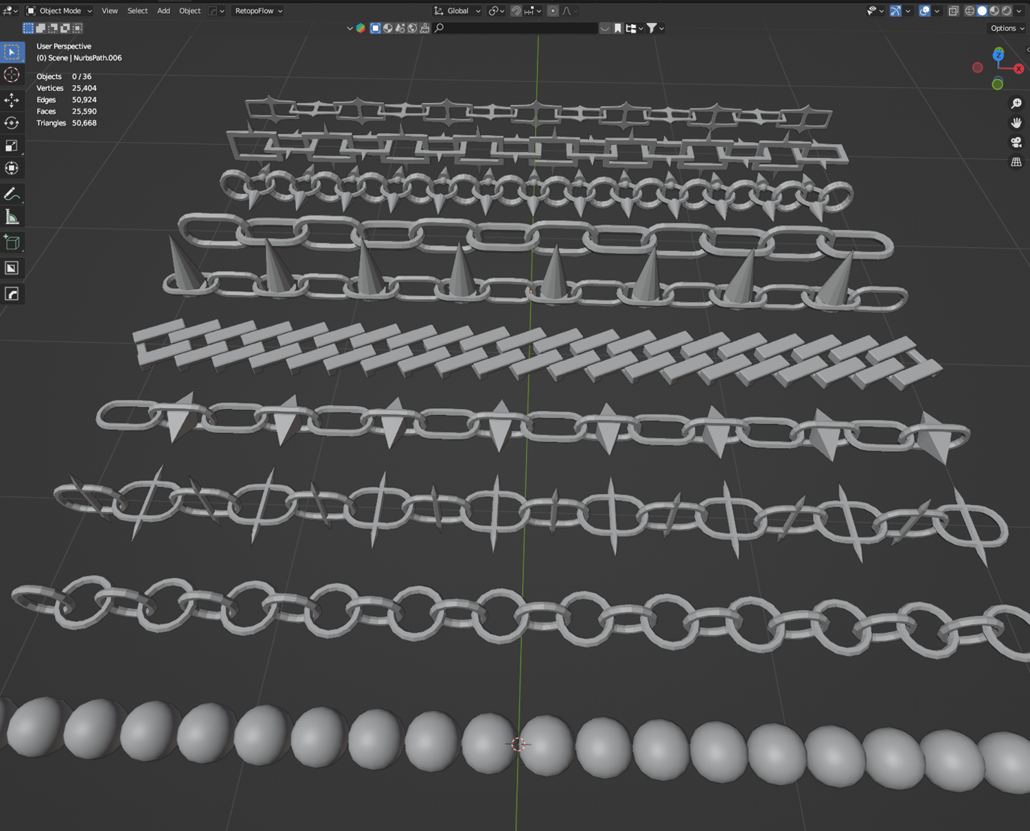Select the Annotate pencil tool
Image resolution: width=1030 pixels, height=831 pixels.
click(12, 194)
